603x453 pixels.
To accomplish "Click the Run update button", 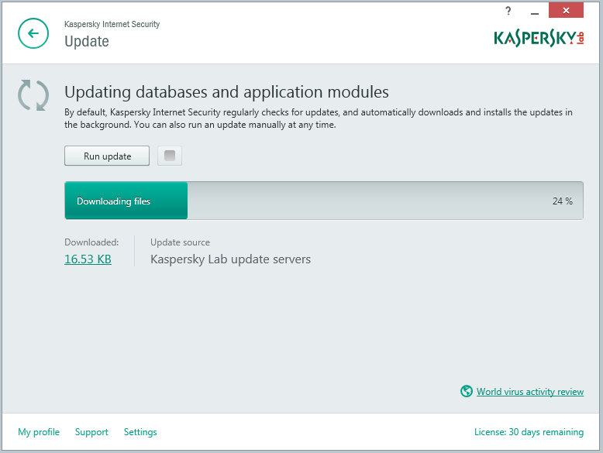I will click(x=107, y=156).
